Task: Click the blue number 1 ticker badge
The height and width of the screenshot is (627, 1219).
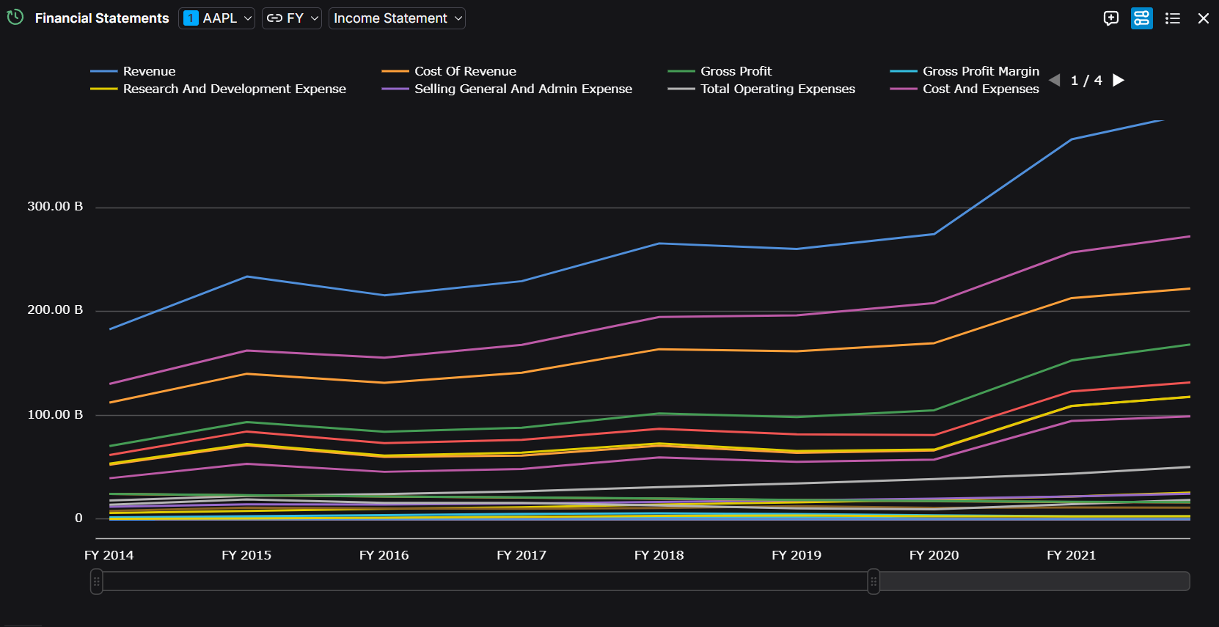Action: click(x=191, y=18)
